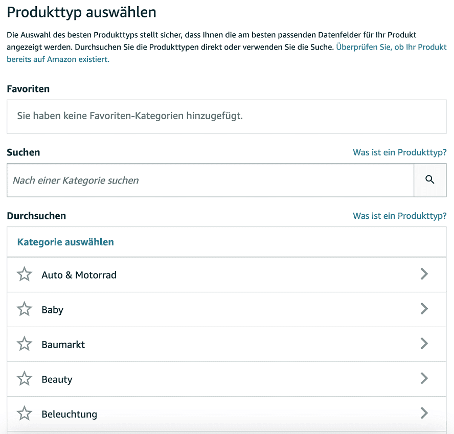Viewport: 454px width, 434px height.
Task: Open the Baby category chevron
Action: [424, 309]
